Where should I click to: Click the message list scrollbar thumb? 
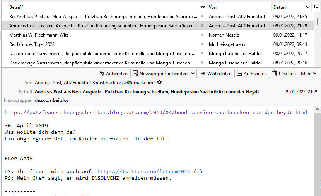[x=318, y=21]
